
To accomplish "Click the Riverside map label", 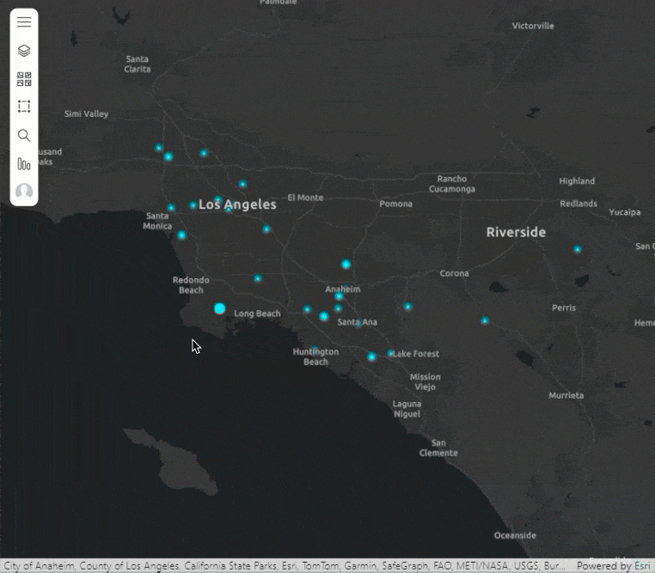I will tap(516, 232).
